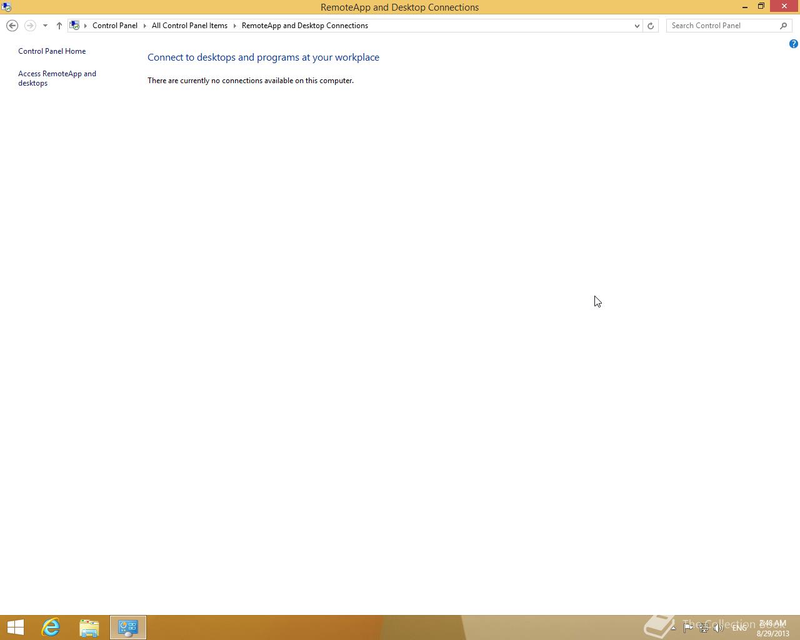The height and width of the screenshot is (640, 800).
Task: Click the ENG language indicator
Action: 739,628
